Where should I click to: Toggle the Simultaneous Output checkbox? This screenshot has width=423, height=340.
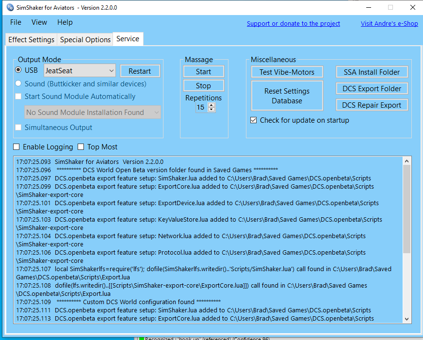click(18, 127)
